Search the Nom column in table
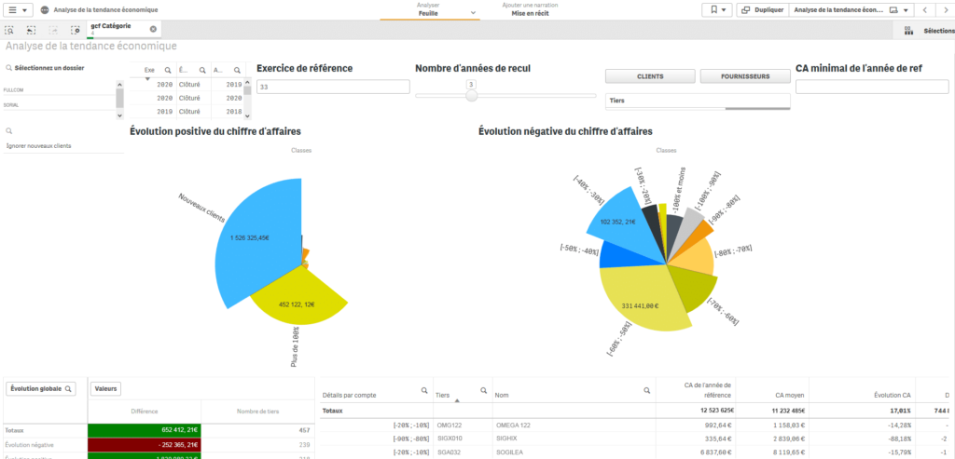 (x=647, y=392)
